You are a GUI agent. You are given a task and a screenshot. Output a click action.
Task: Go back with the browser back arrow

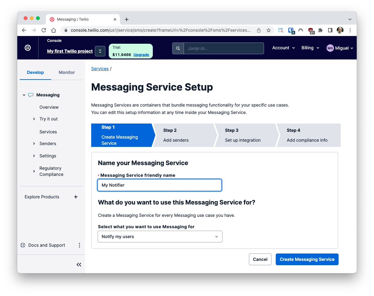24,30
